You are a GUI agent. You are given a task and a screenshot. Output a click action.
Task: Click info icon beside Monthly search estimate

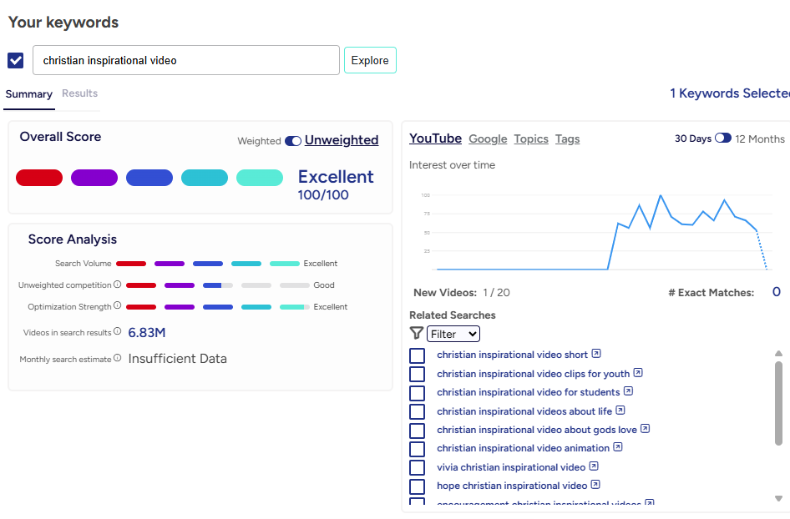118,358
